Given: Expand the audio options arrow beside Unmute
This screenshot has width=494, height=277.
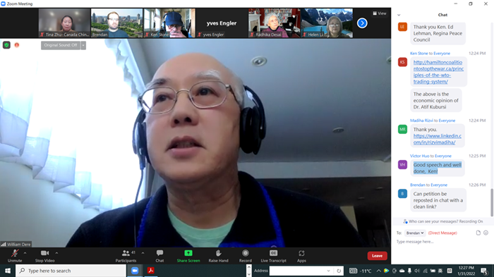Looking at the screenshot, I should coord(25,253).
